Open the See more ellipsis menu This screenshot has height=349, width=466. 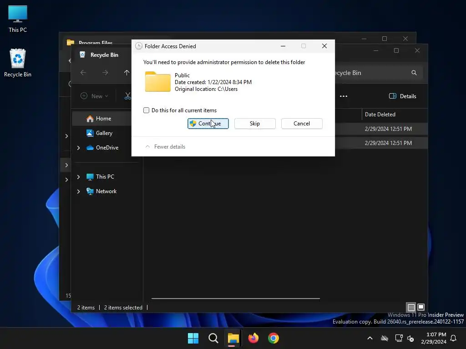[344, 96]
